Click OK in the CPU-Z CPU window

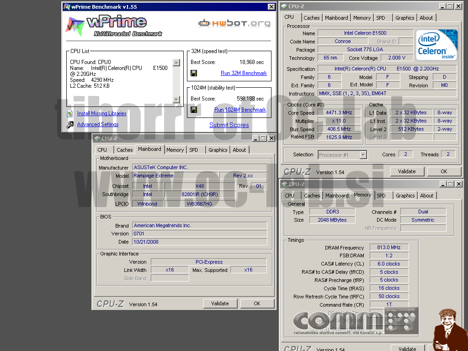click(444, 171)
